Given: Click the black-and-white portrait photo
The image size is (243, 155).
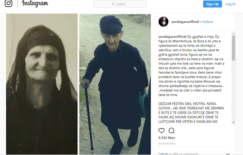Looking at the screenshot, I should (42, 84).
